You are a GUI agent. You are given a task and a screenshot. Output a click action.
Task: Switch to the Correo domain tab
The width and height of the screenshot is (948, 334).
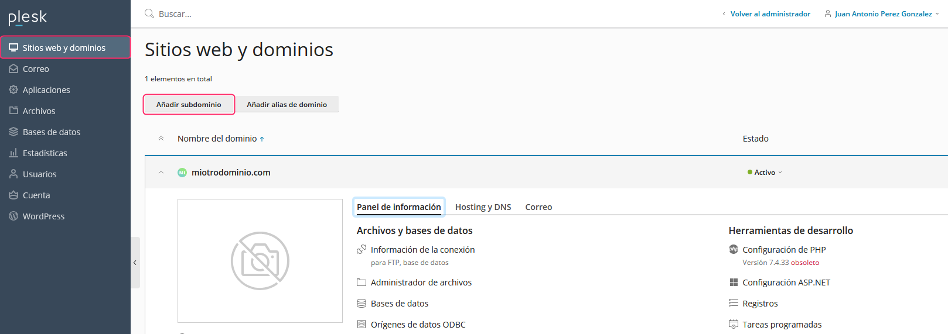pyautogui.click(x=538, y=207)
